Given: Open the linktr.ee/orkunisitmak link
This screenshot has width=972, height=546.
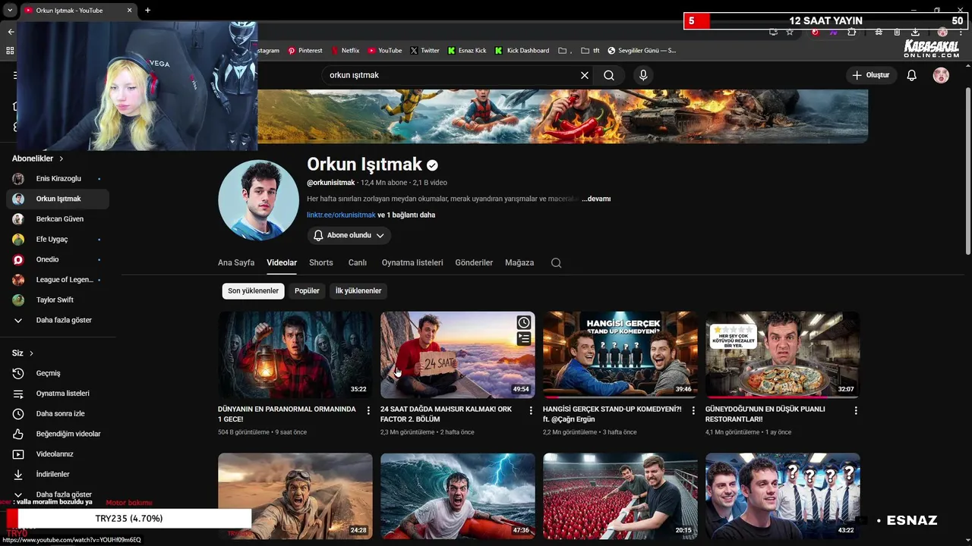Looking at the screenshot, I should pos(341,215).
